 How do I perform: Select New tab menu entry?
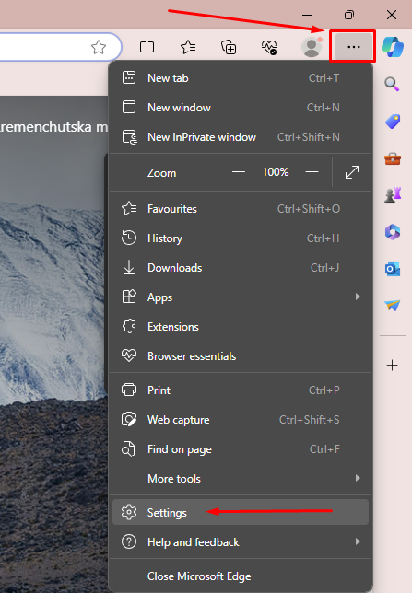240,78
